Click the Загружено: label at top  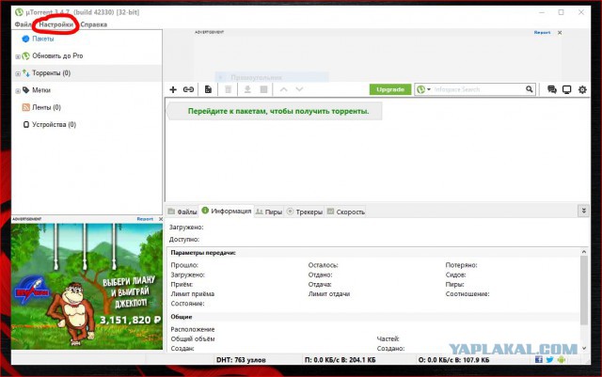pos(186,228)
